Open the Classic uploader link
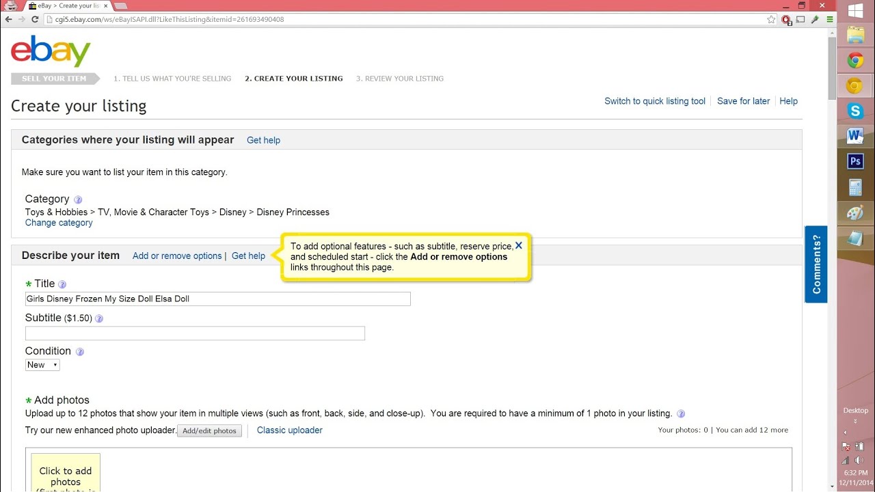 click(289, 430)
